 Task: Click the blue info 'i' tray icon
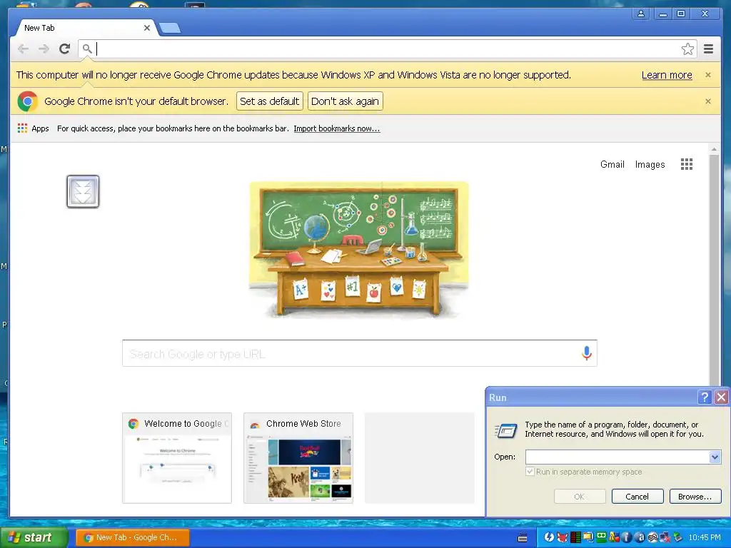[627, 537]
